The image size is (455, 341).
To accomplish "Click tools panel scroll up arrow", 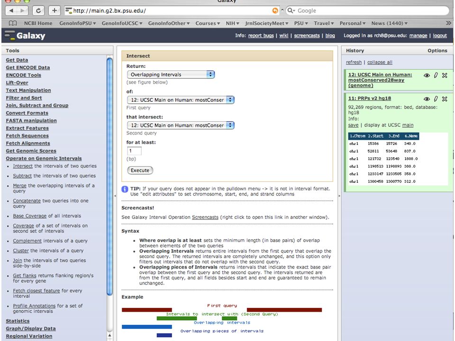I will point(109,335).
